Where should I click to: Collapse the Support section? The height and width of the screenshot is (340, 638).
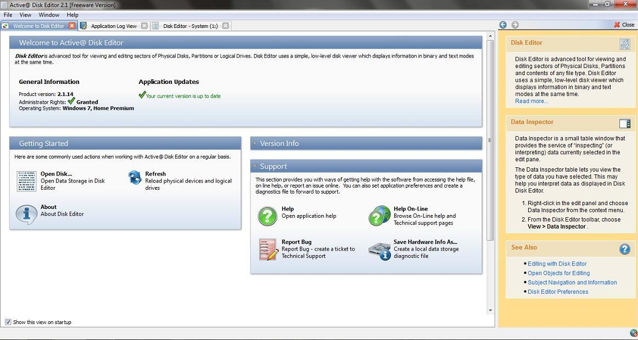255,166
